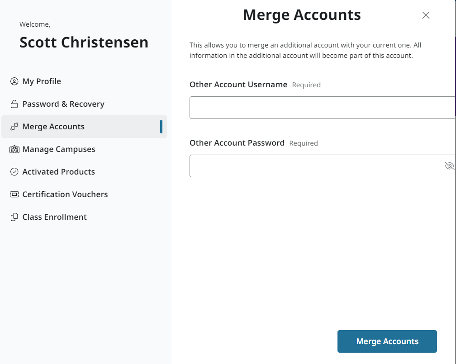Select the campus building icon

14,149
